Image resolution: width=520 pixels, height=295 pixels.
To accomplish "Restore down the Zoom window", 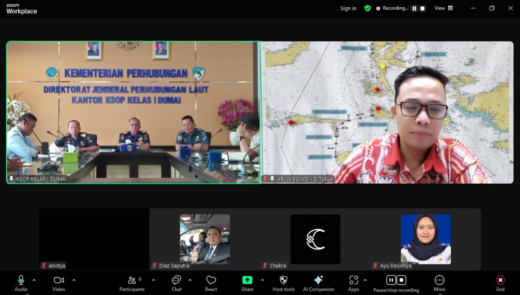I will pos(492,8).
